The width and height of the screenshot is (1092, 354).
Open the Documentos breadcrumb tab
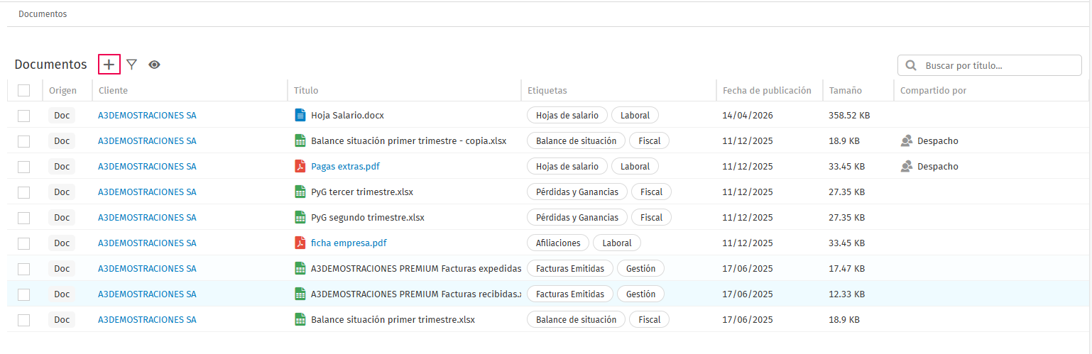[x=43, y=14]
